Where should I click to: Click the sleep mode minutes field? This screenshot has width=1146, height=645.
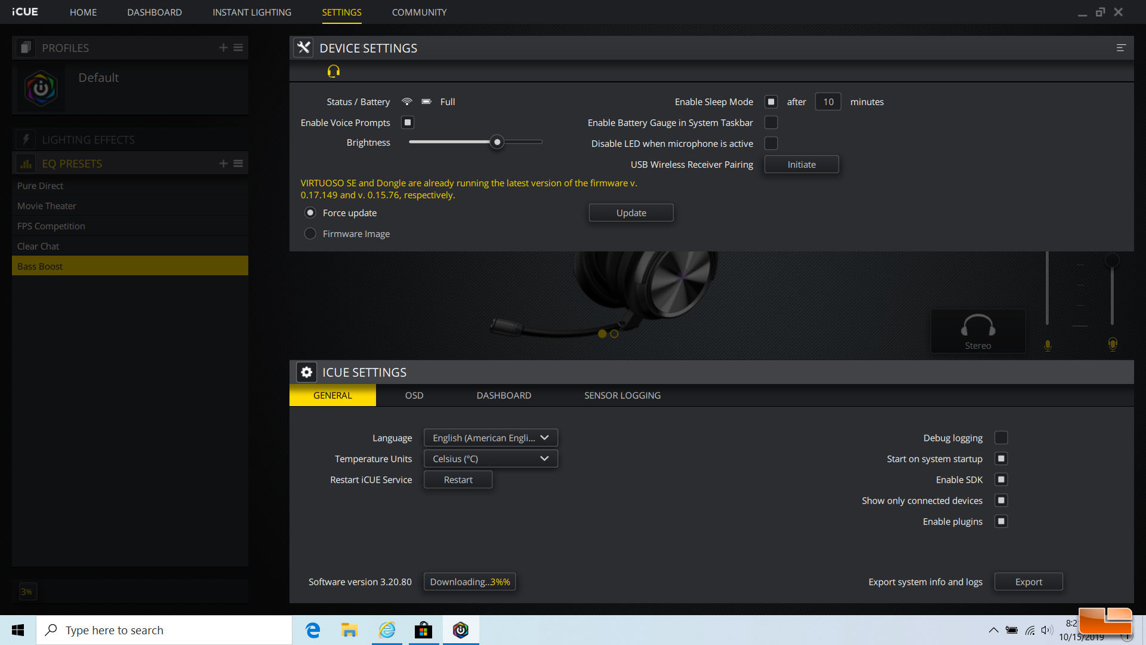[828, 102]
